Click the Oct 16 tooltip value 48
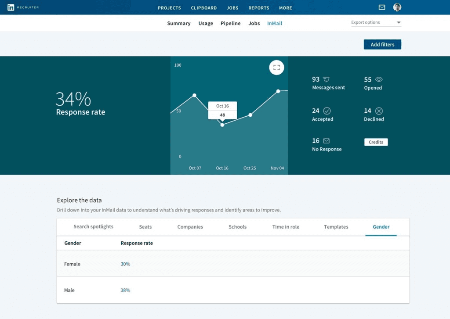450x319 pixels. coord(222,115)
